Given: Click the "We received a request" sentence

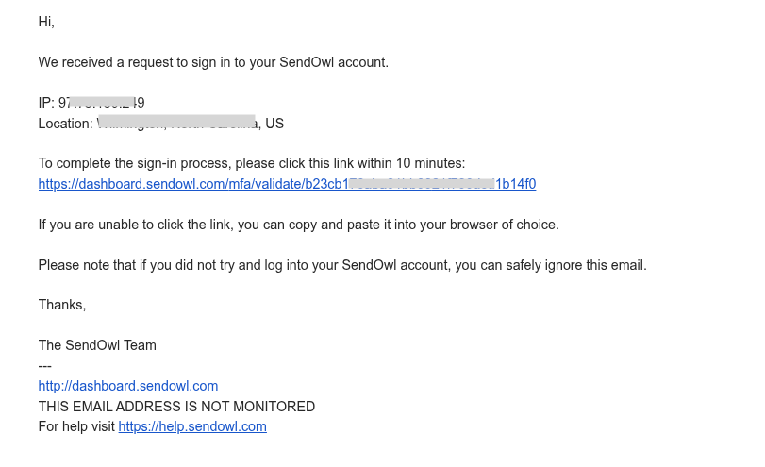Looking at the screenshot, I should (x=213, y=62).
